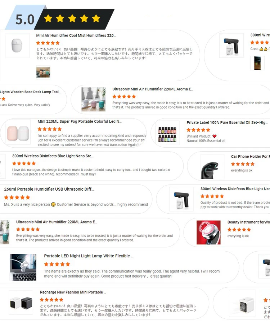The height and width of the screenshot is (335, 270).
Task: Click the large yellow stars beside the 5.0 rating
Action: pyautogui.click(x=72, y=18)
